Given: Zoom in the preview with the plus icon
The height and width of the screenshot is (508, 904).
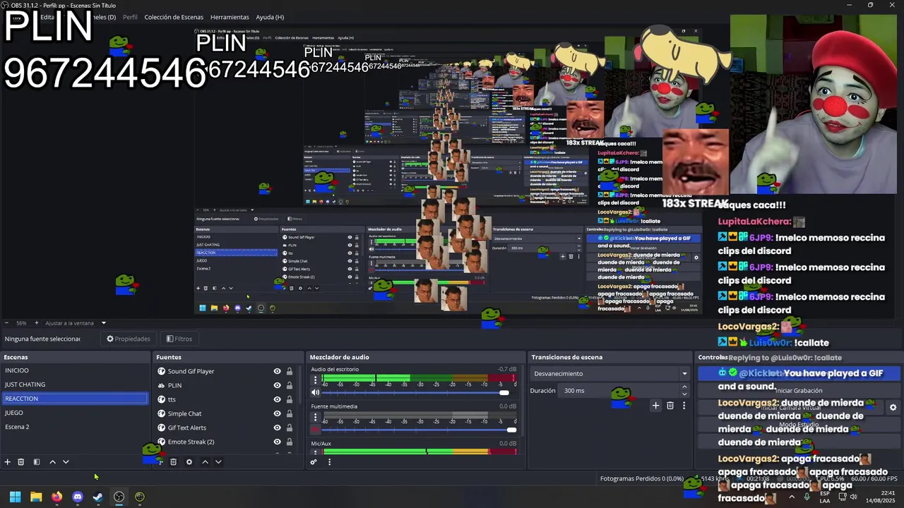Looking at the screenshot, I should click(x=37, y=323).
